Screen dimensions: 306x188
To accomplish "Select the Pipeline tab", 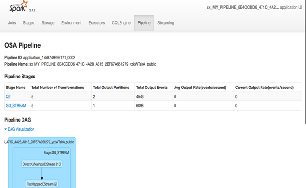I will (144, 23).
